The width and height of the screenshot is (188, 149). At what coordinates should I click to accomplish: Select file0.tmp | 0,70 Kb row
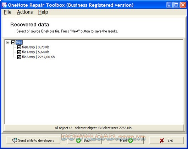[x=35, y=47]
